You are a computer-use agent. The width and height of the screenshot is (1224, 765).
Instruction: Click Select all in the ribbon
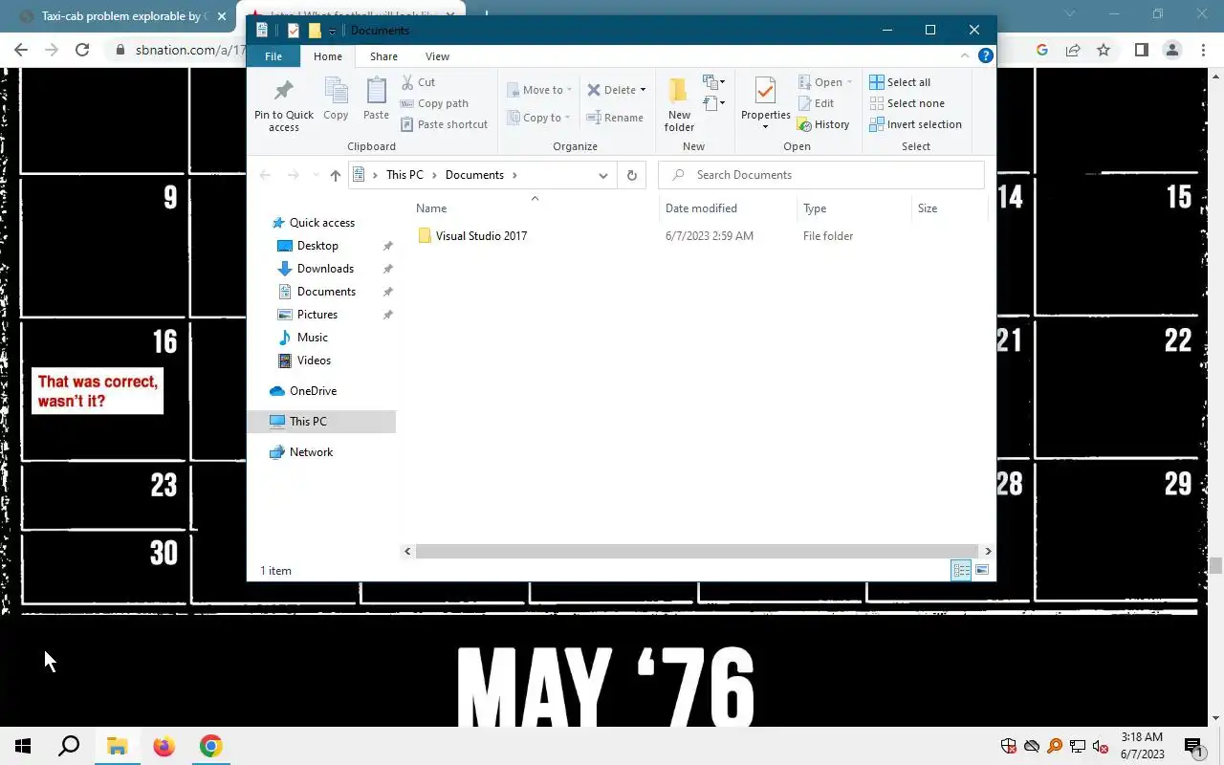coord(900,82)
